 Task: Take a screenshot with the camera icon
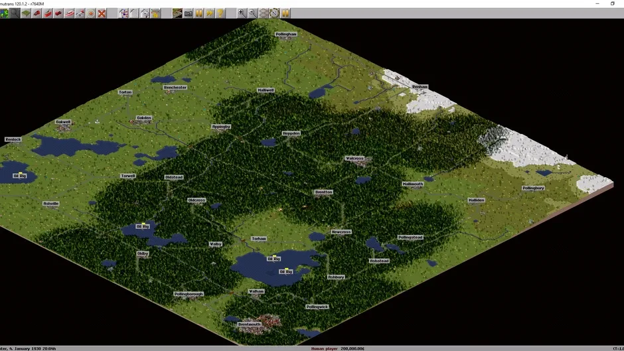coord(188,13)
